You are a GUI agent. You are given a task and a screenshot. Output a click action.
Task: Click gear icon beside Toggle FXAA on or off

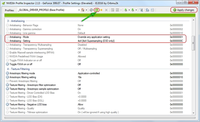pos(8,64)
